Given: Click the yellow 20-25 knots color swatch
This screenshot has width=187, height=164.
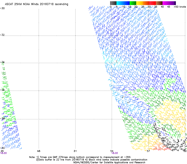Looking at the screenshot, I should [x=139, y=3].
